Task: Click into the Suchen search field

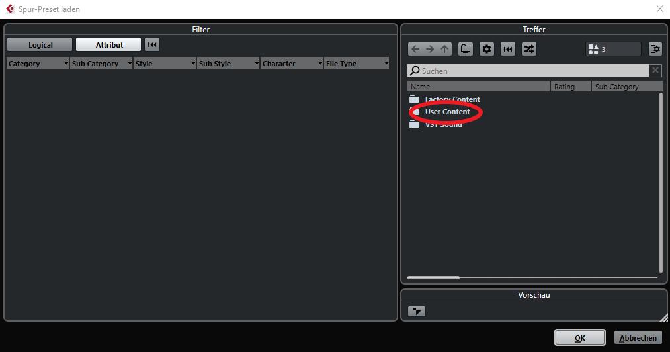Action: (528, 71)
